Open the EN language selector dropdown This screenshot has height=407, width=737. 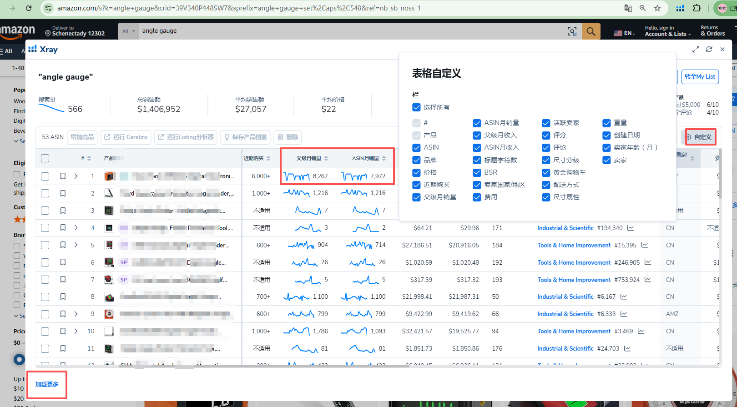pyautogui.click(x=624, y=33)
